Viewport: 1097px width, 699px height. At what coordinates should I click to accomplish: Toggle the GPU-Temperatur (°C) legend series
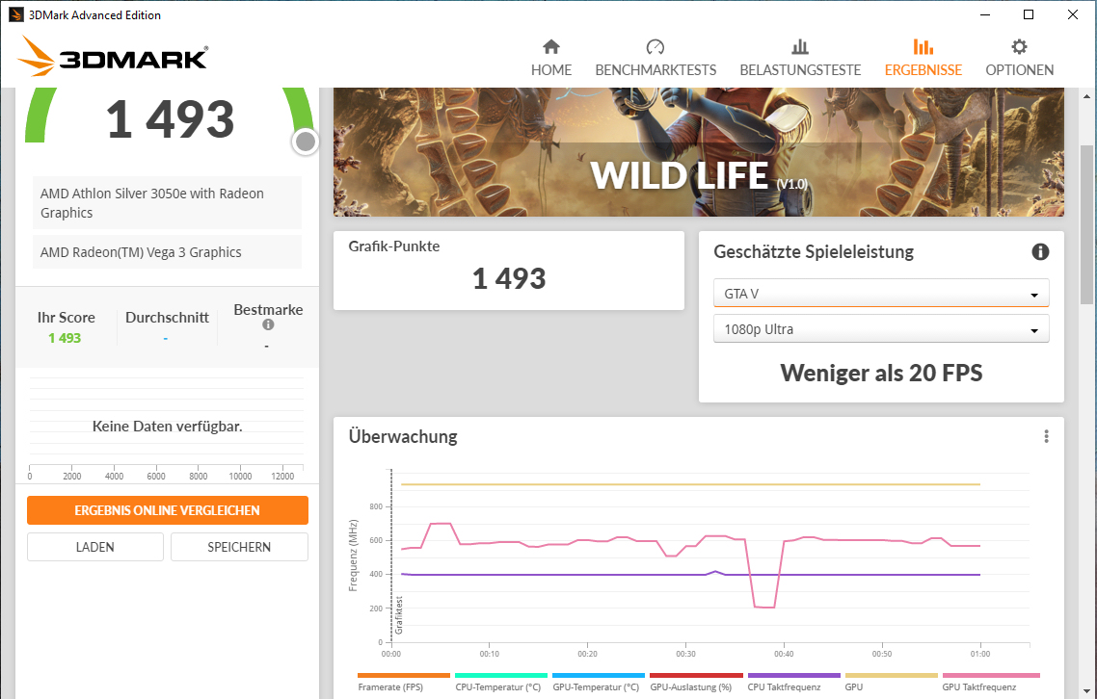[x=599, y=683]
